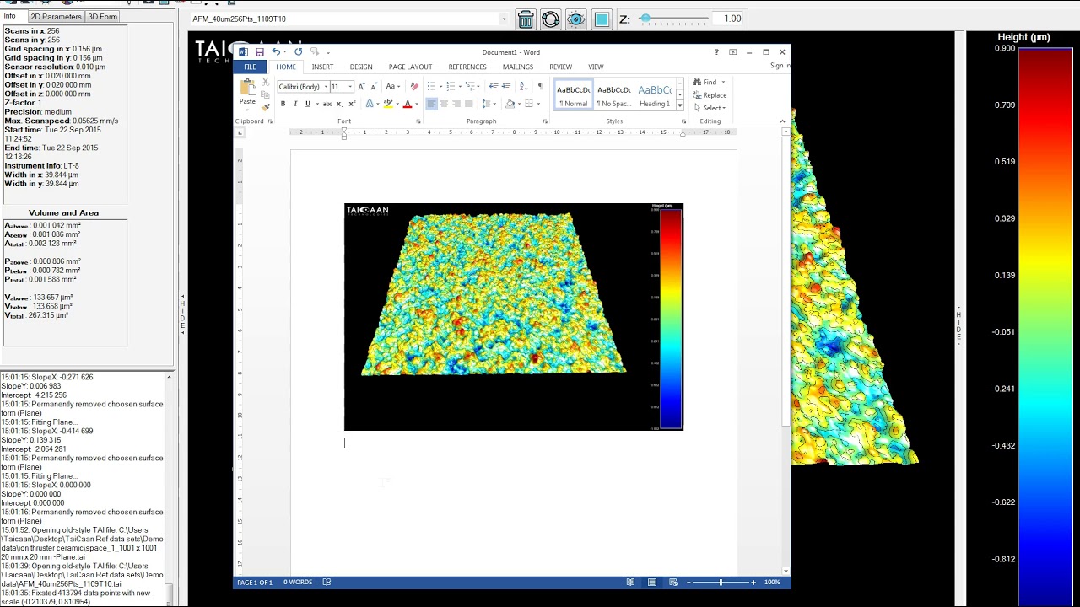Screen dimensions: 1080x607
Task: Click the circular rotate view icon
Action: [551, 19]
